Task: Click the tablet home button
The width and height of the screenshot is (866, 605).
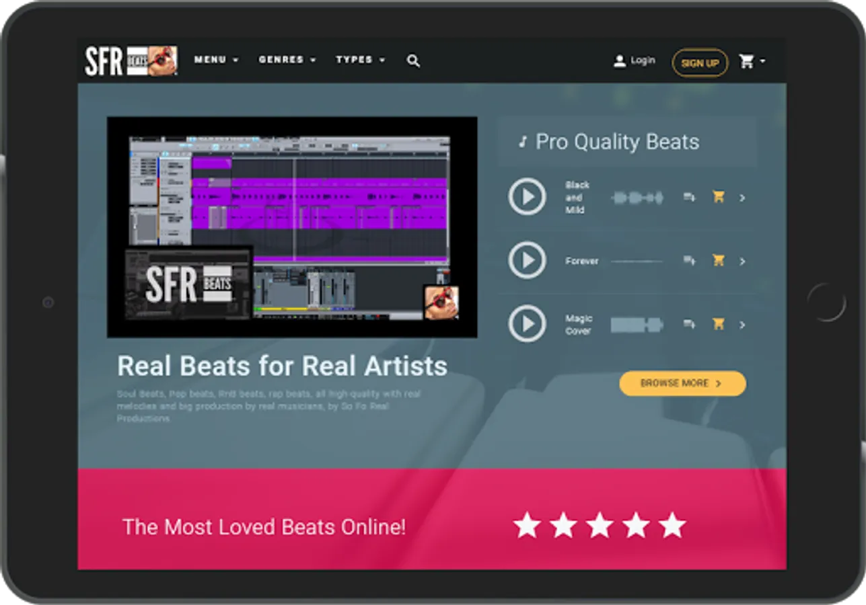Action: [x=826, y=302]
